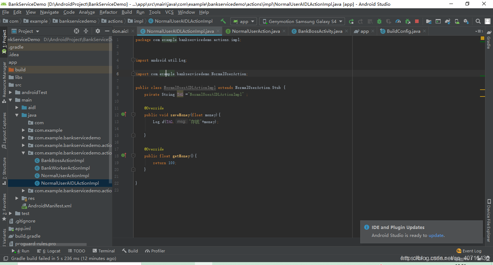
Task: Click the red Stop icon
Action: pos(417,21)
